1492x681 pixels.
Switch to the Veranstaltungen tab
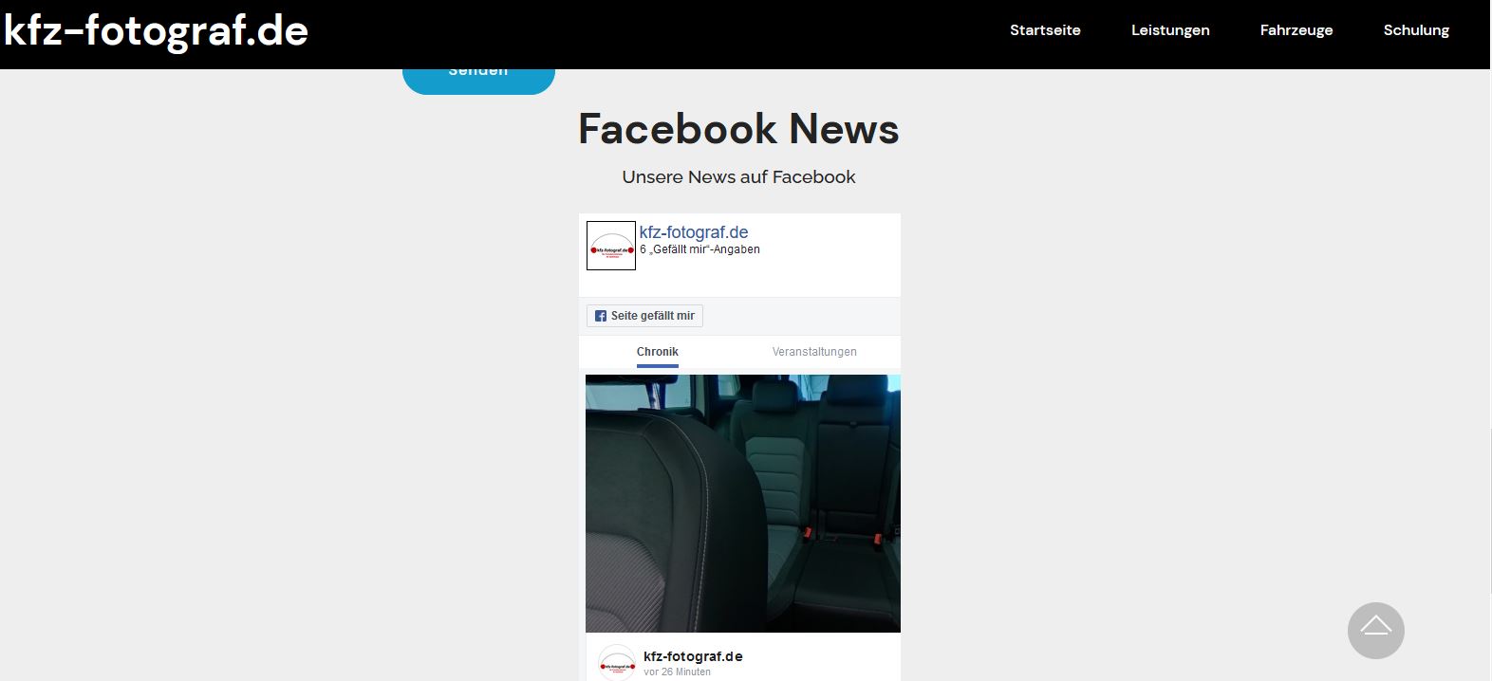click(x=813, y=352)
